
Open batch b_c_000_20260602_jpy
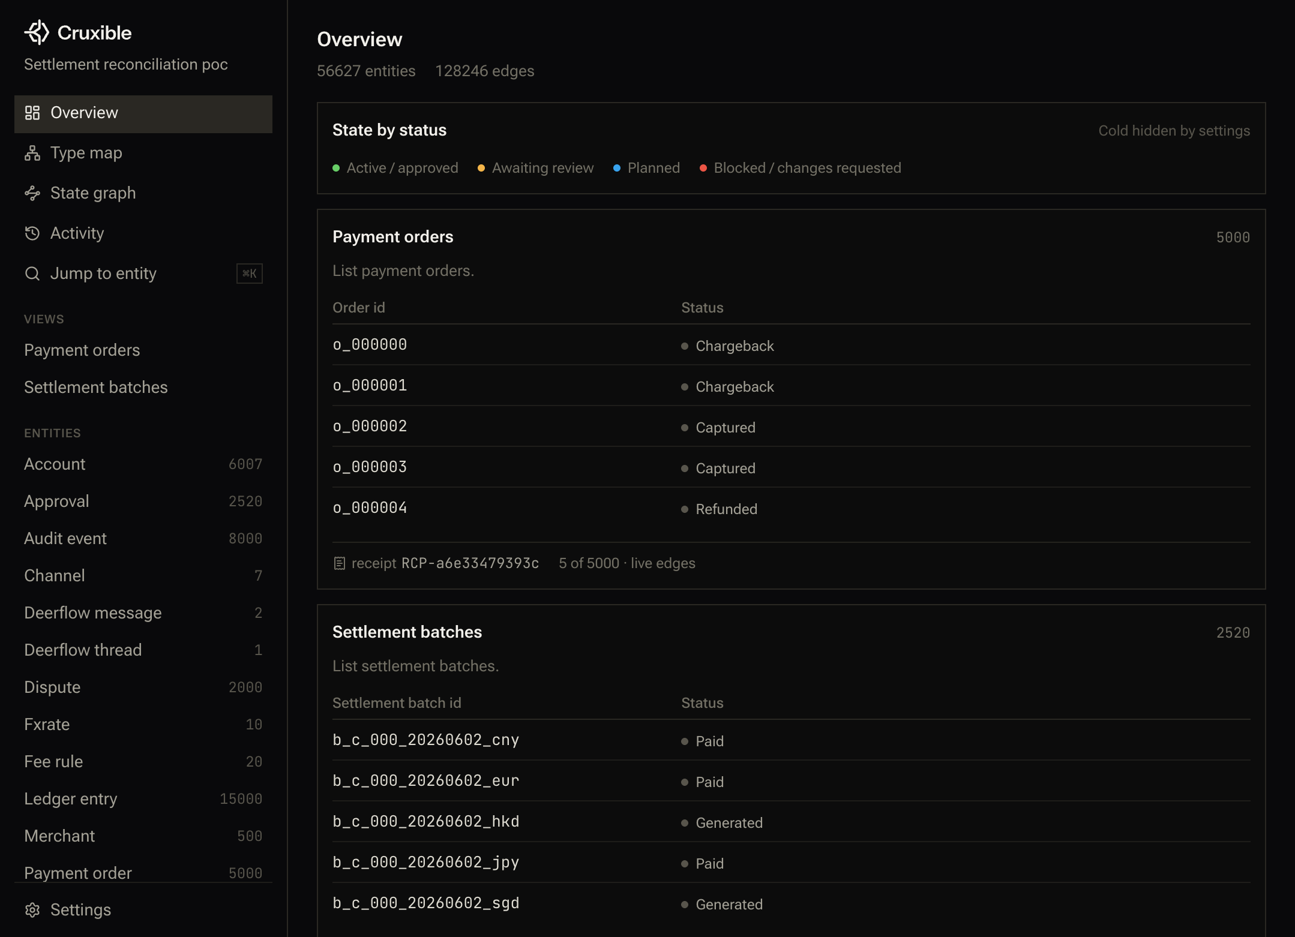coord(792,863)
